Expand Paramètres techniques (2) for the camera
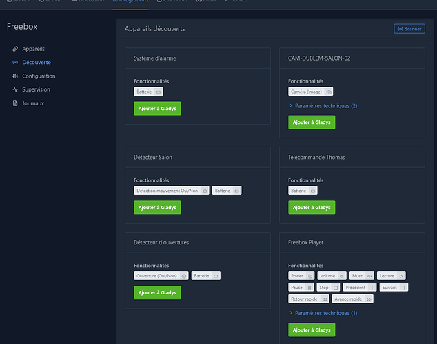This screenshot has width=437, height=344. (x=323, y=106)
